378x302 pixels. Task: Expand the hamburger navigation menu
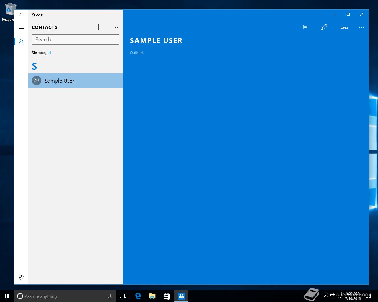tap(21, 27)
